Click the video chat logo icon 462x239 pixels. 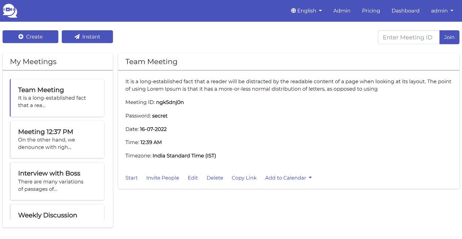(10, 11)
